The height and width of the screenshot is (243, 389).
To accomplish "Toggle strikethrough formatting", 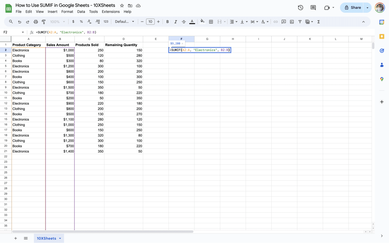I will tap(184, 22).
